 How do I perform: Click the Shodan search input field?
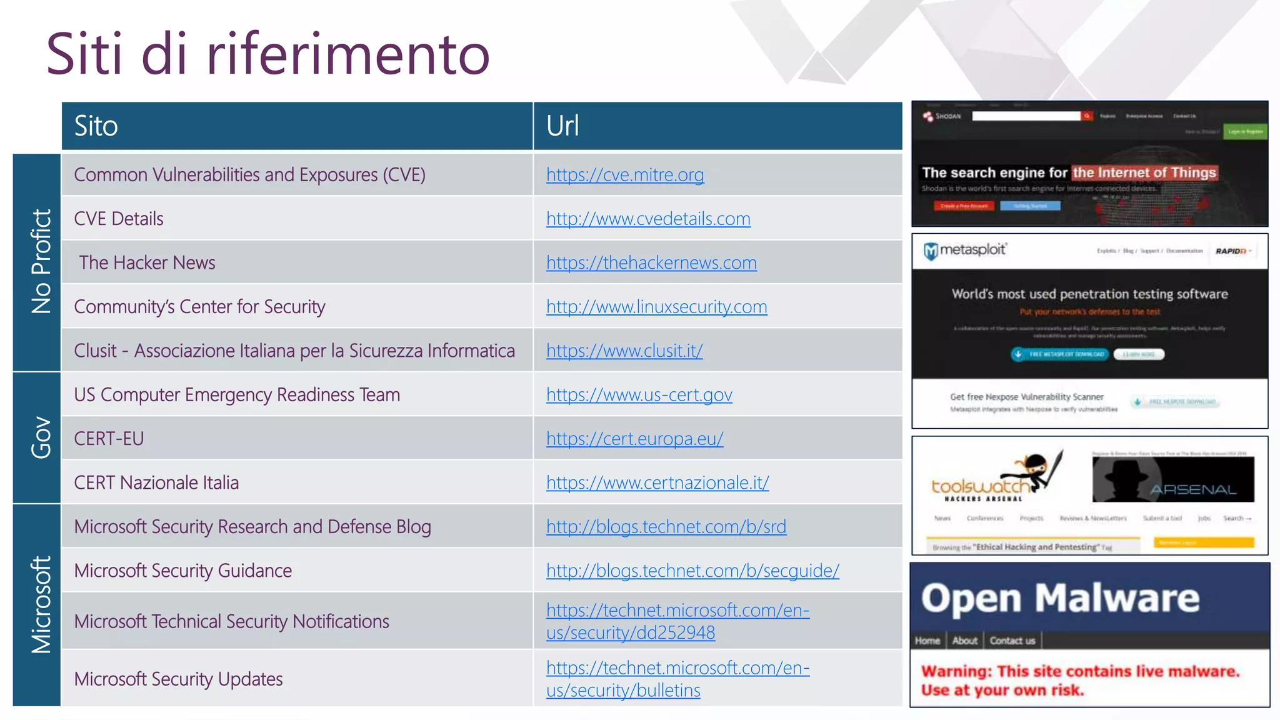tap(1026, 116)
